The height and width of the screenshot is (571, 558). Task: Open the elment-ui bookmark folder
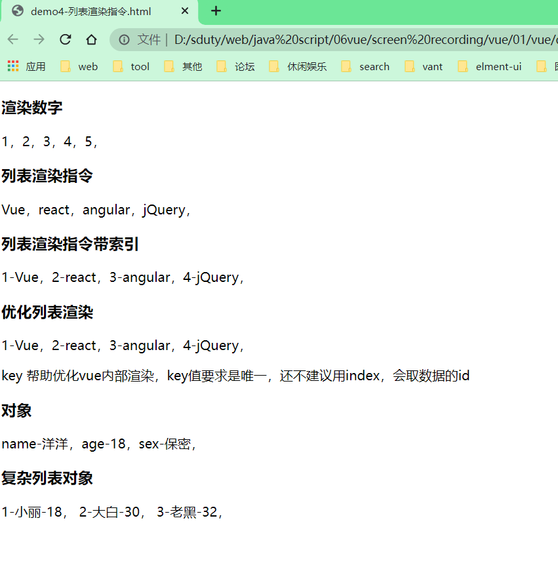(490, 67)
